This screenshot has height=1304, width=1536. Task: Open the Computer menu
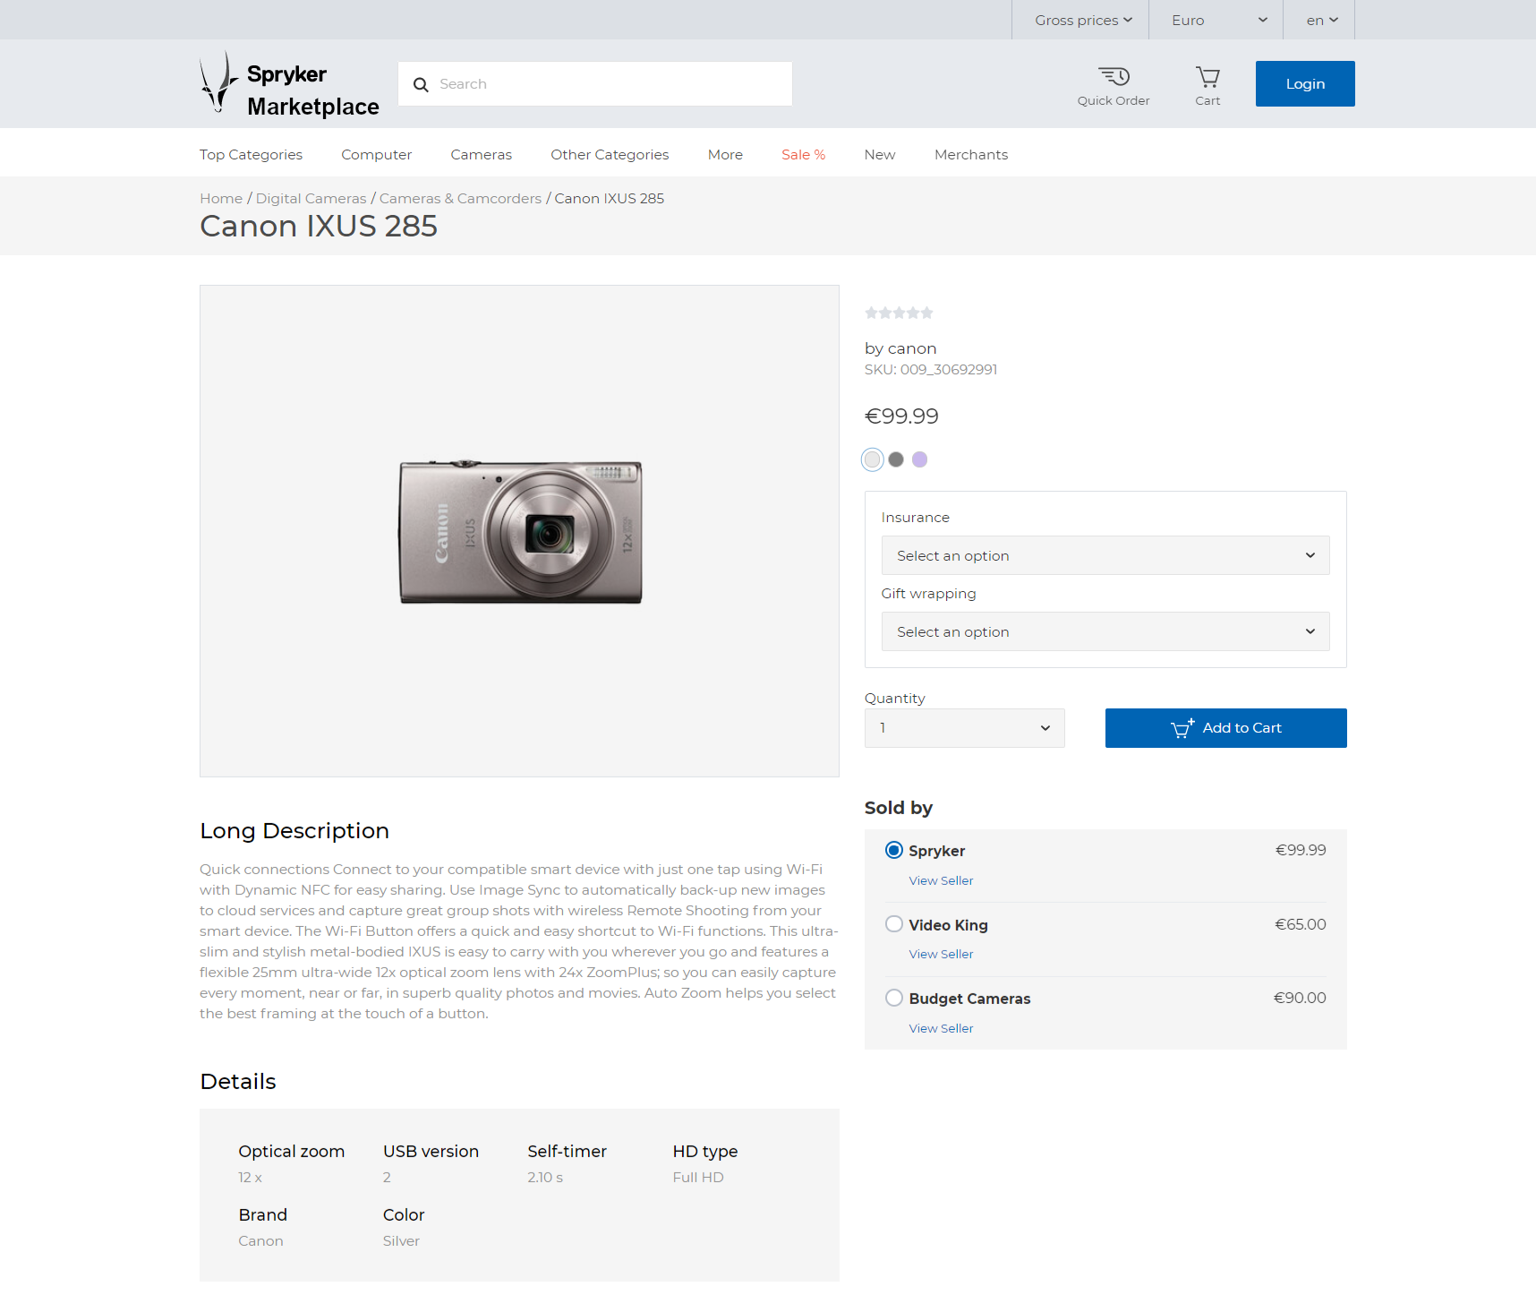[x=376, y=155]
